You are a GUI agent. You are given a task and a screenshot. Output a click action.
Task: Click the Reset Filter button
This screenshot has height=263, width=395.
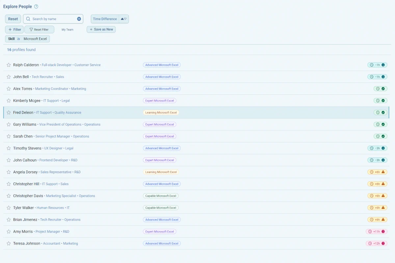pos(39,30)
